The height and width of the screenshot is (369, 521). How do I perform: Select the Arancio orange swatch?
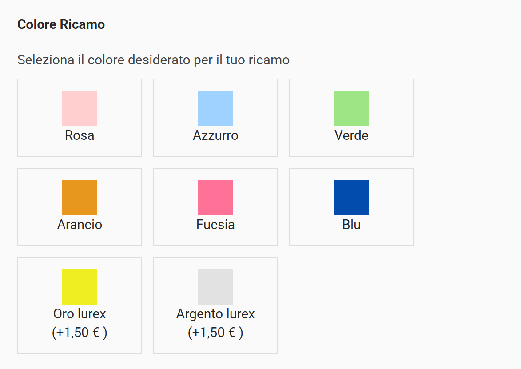coord(80,198)
